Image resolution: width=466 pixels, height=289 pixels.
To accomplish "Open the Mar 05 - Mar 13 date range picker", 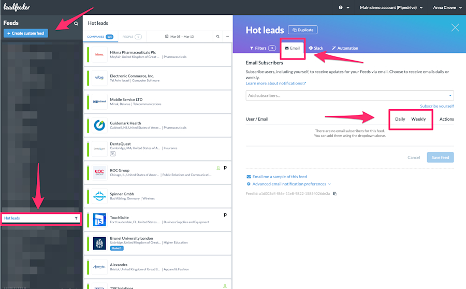I will (x=179, y=37).
